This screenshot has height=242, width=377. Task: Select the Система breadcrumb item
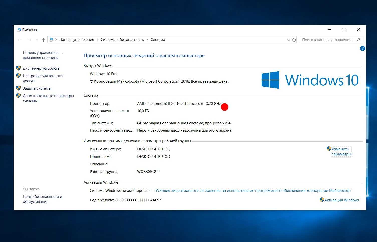pyautogui.click(x=158, y=40)
